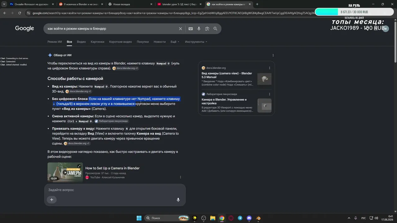Open the 'How to Set Up a Camera in Blender' video

point(112,168)
